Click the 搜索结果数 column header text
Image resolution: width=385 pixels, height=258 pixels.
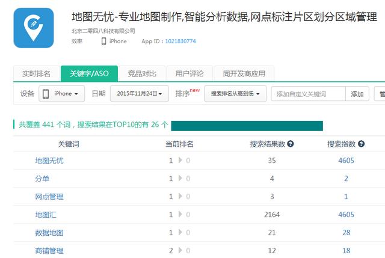268,144
